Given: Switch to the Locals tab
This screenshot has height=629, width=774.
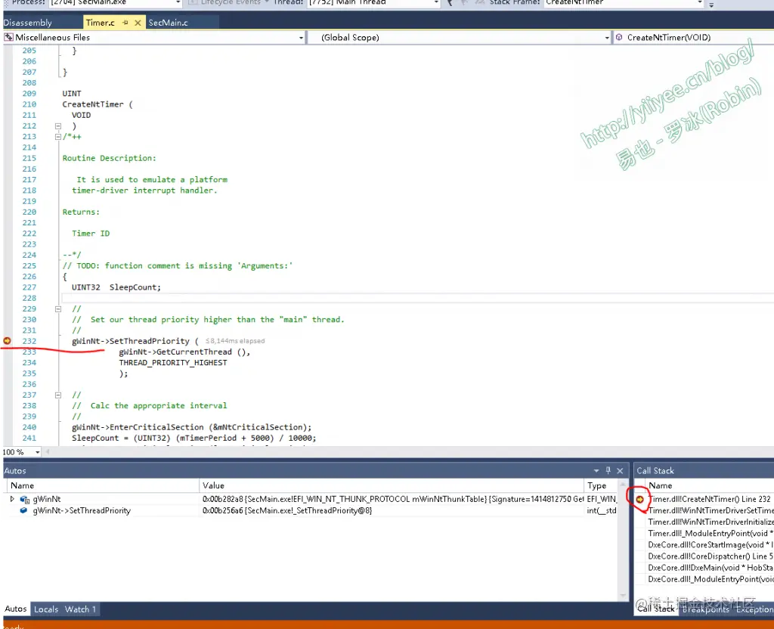Looking at the screenshot, I should [46, 609].
